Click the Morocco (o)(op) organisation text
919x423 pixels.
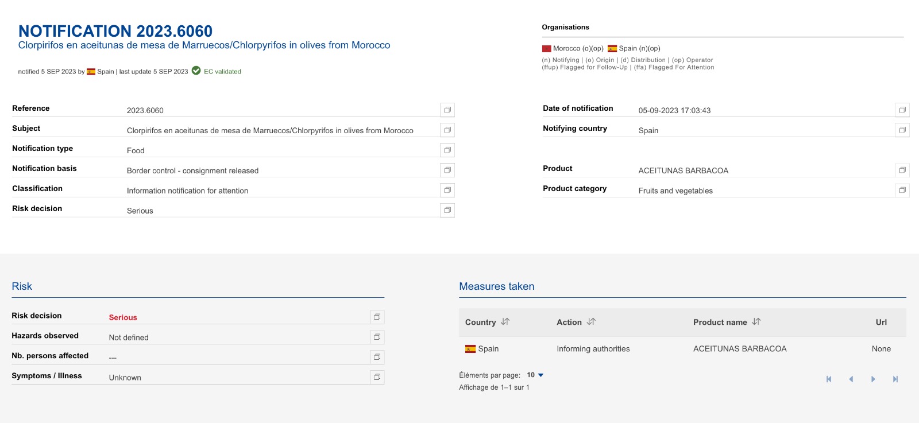coord(578,48)
